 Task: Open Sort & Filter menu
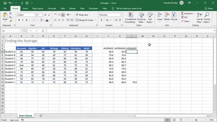pos(200,18)
